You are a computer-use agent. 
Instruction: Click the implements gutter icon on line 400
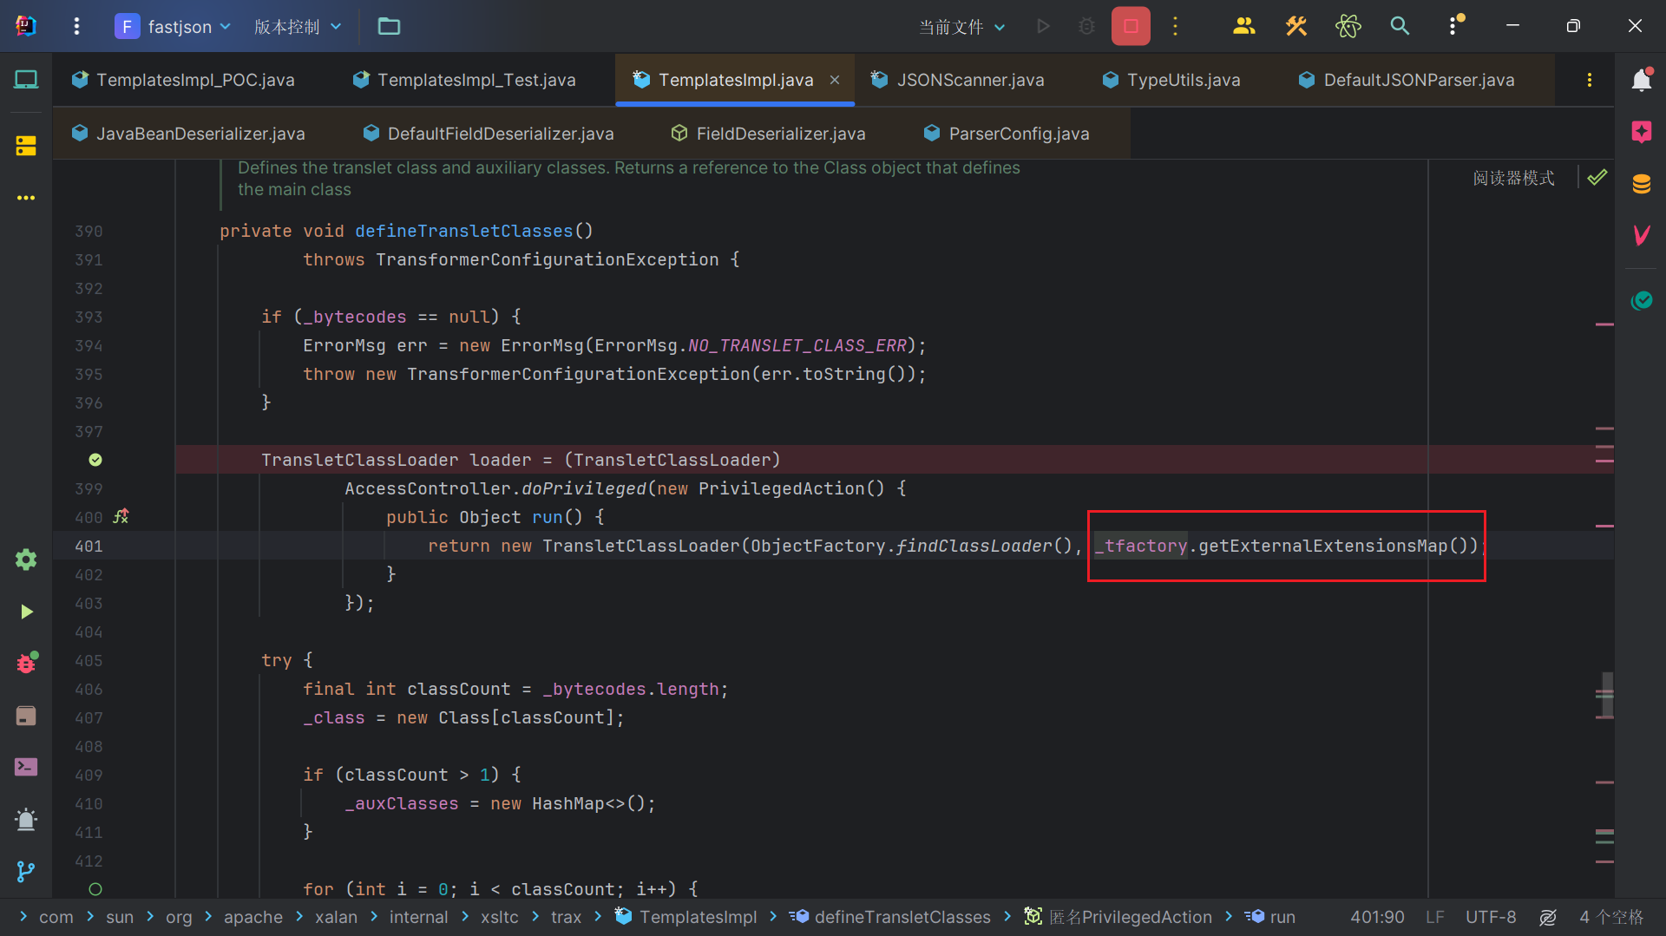click(x=121, y=516)
